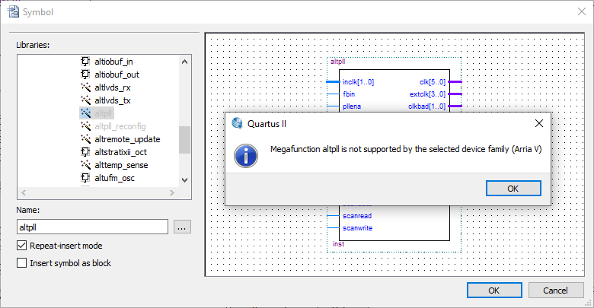Click the alttemp_sense library icon
Screen dimensions: 594x308
(85, 165)
